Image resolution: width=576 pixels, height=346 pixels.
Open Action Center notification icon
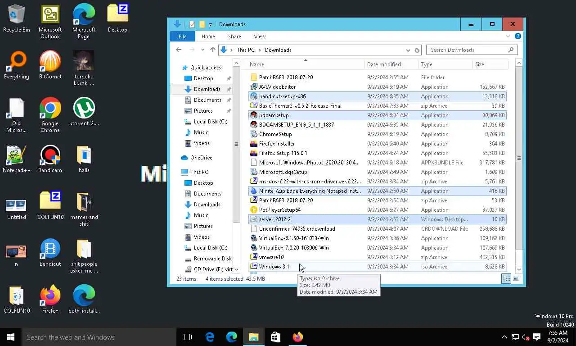pos(536,337)
